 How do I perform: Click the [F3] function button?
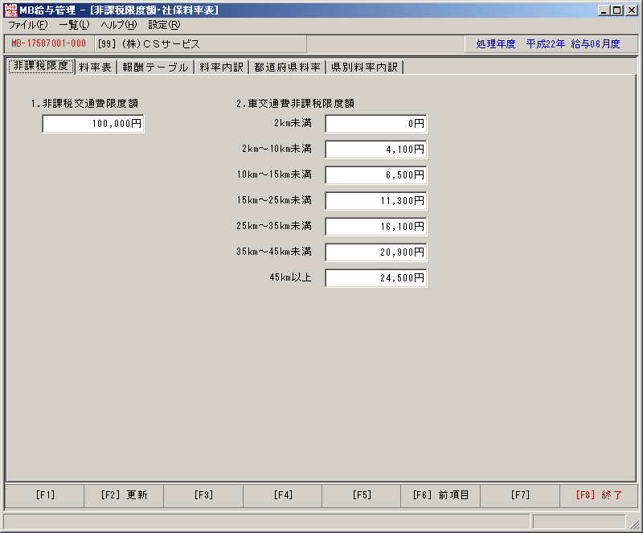click(x=203, y=495)
